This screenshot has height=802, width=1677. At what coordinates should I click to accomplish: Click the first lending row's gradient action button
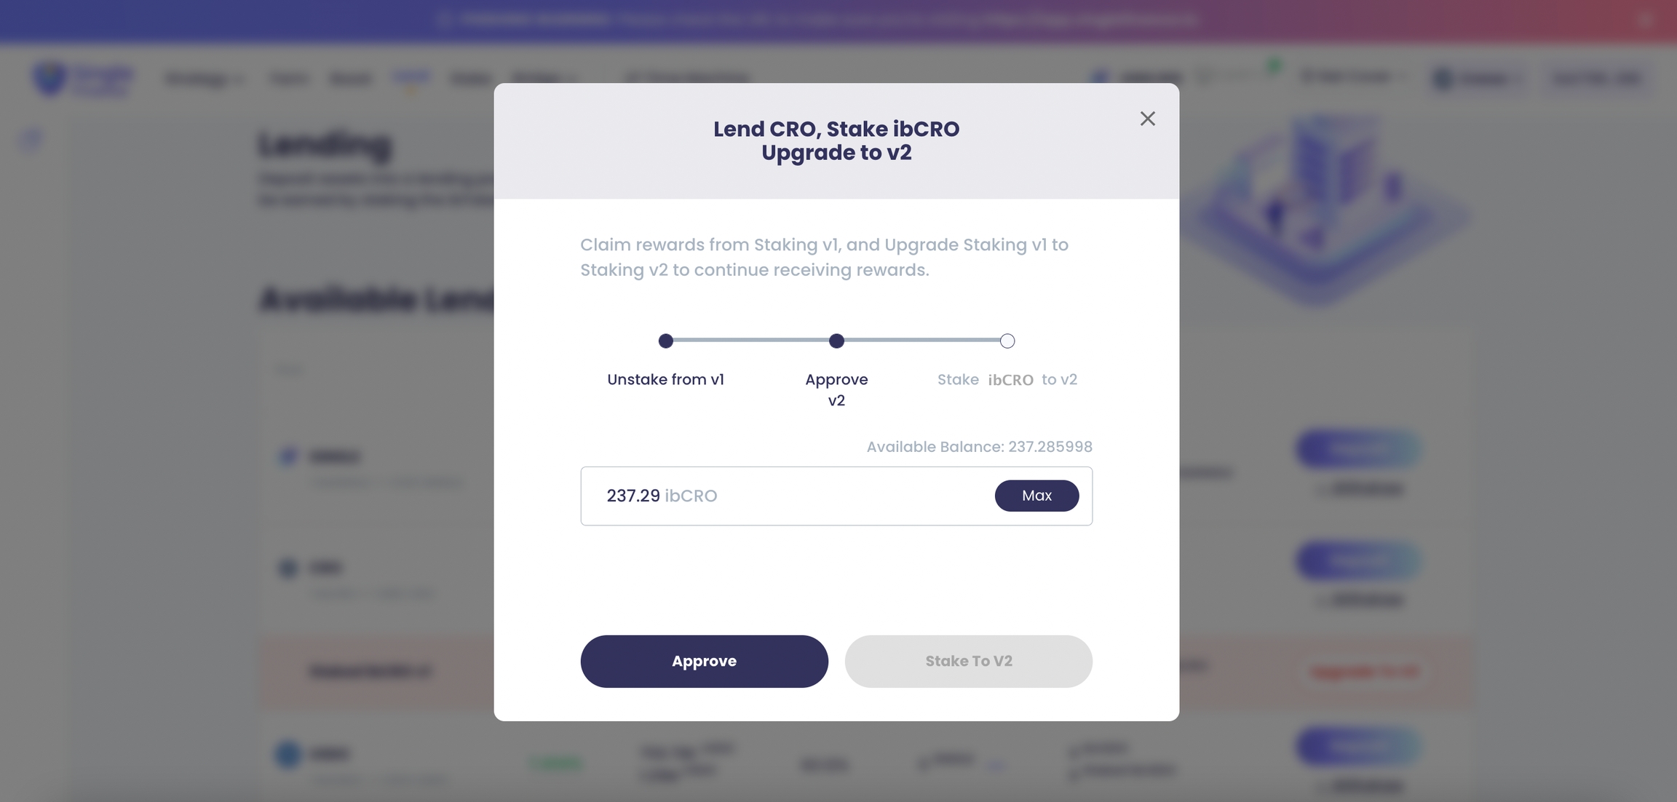pos(1357,449)
